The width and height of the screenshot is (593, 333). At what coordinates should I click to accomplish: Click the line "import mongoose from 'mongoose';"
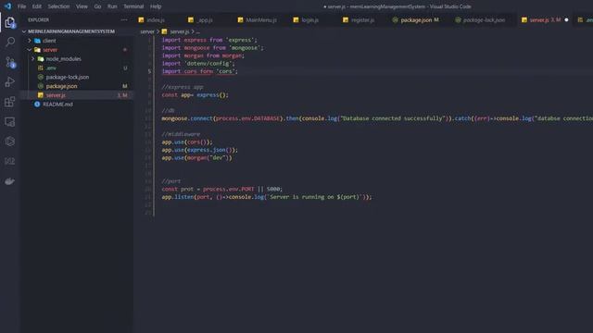[x=212, y=47]
